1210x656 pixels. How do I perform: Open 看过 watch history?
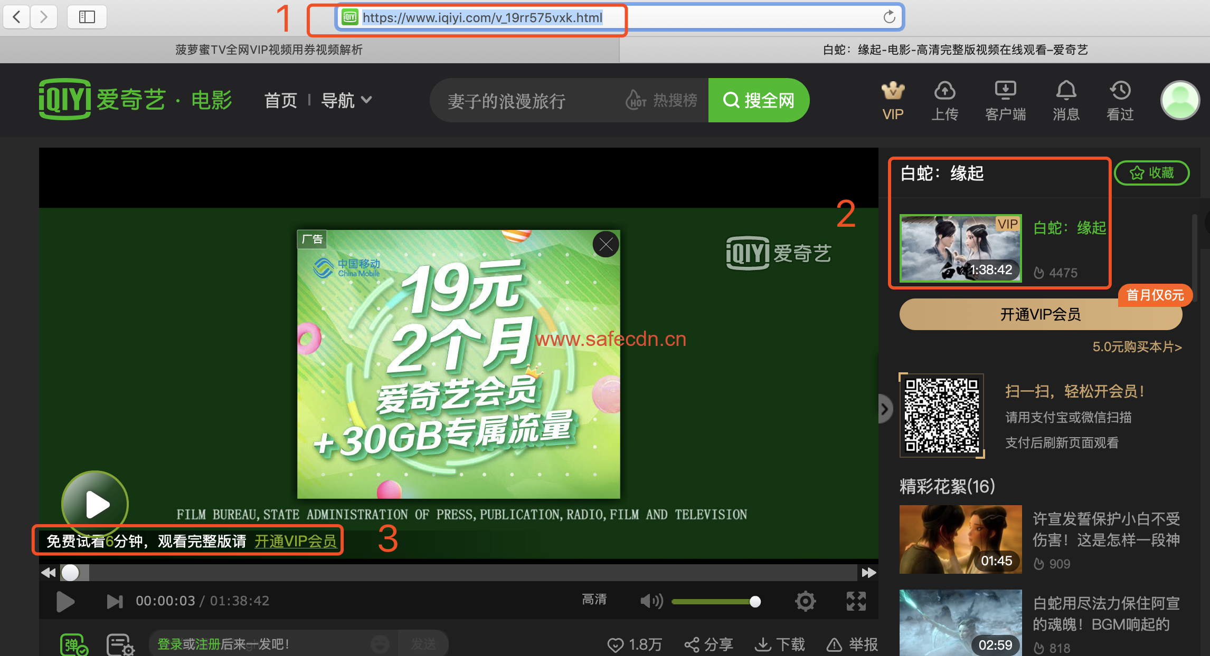[1120, 101]
